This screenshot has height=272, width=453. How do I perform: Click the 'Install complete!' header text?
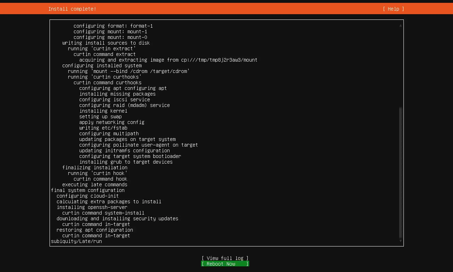(x=72, y=9)
